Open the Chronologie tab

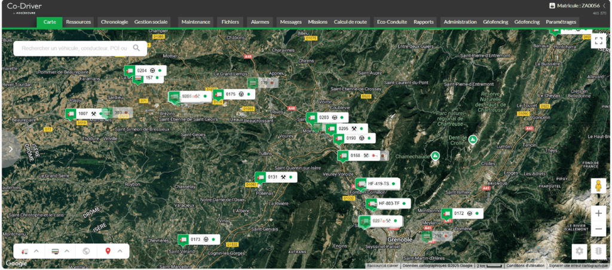(114, 22)
